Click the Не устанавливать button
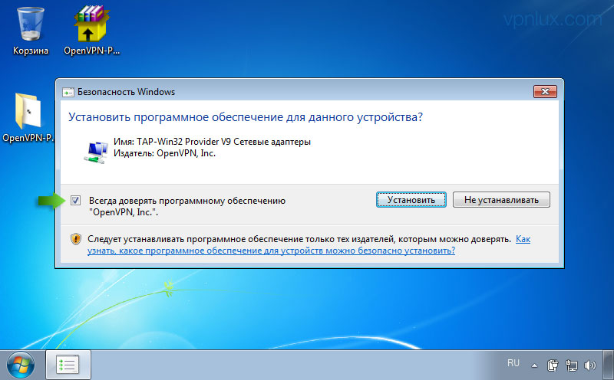Image resolution: width=614 pixels, height=380 pixels. (501, 200)
